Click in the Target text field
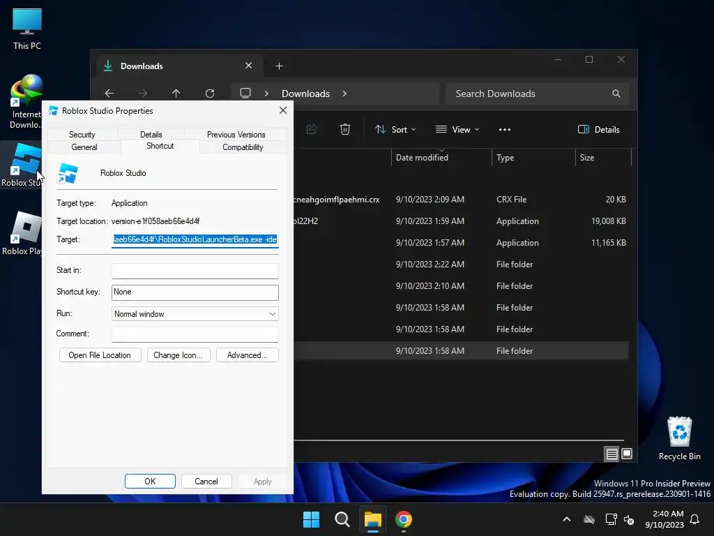The image size is (714, 536). (195, 240)
